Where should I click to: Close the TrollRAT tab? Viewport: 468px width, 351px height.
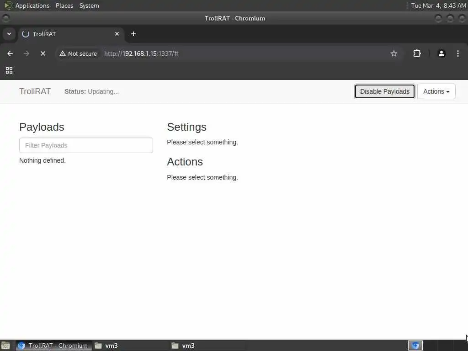[117, 34]
